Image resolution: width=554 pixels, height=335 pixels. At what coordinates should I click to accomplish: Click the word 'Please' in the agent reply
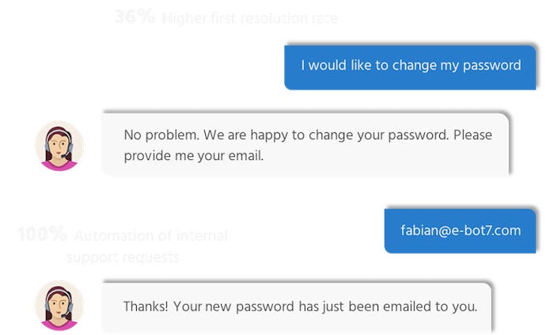pos(472,135)
